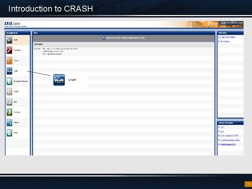Screen dimensions: 252x189
Task: Launch the Configure wrench icon
Action: [9, 50]
